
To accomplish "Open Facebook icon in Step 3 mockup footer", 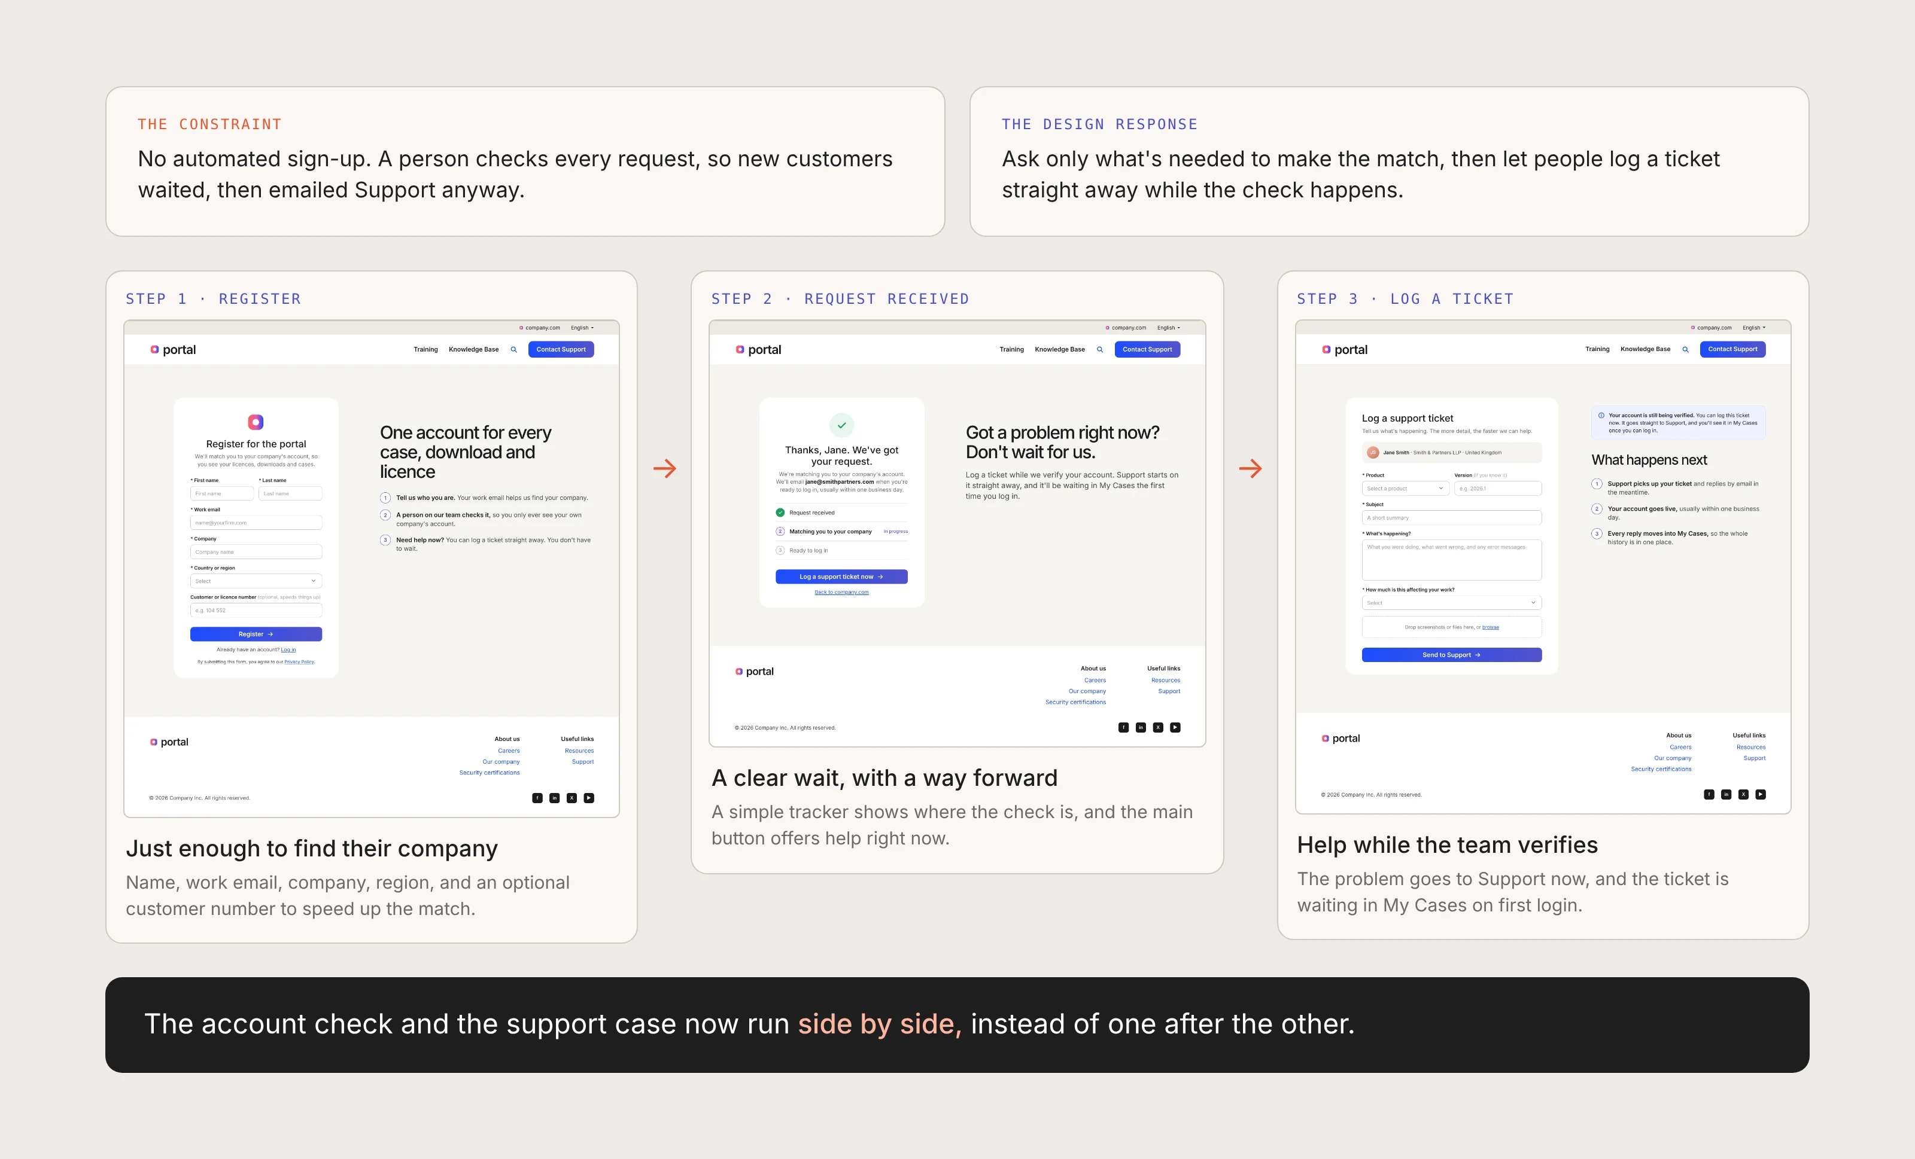I will pyautogui.click(x=1709, y=795).
